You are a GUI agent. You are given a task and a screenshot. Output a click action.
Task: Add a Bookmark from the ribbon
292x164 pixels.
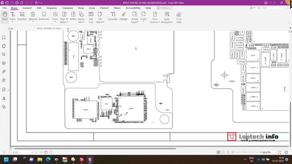(x=44, y=16)
